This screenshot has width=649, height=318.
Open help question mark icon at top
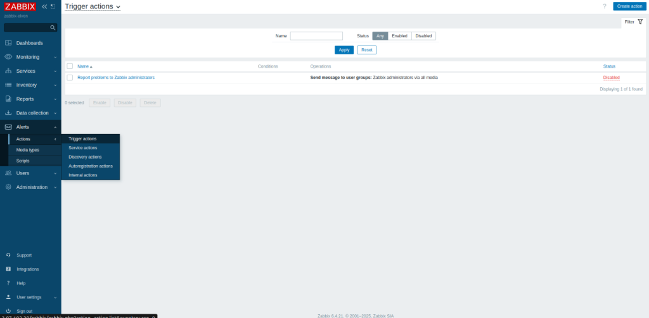pos(604,6)
